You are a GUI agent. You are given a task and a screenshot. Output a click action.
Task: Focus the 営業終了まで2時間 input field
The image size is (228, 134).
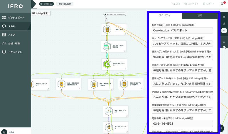[182, 70]
